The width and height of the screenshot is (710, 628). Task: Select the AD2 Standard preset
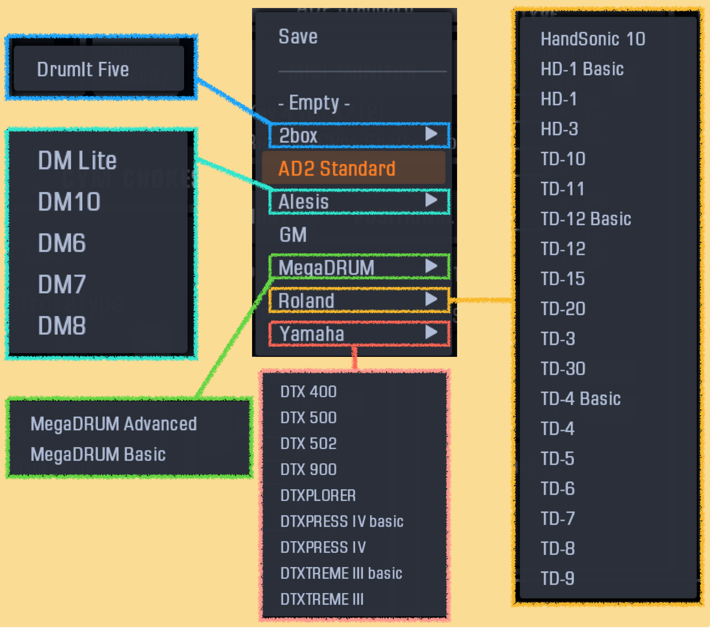tap(353, 168)
